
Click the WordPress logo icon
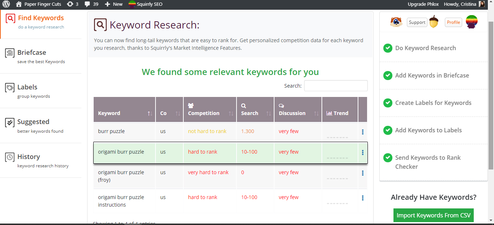click(x=6, y=4)
